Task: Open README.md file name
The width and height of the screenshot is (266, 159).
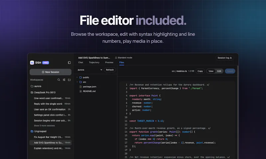Action: coord(89,91)
